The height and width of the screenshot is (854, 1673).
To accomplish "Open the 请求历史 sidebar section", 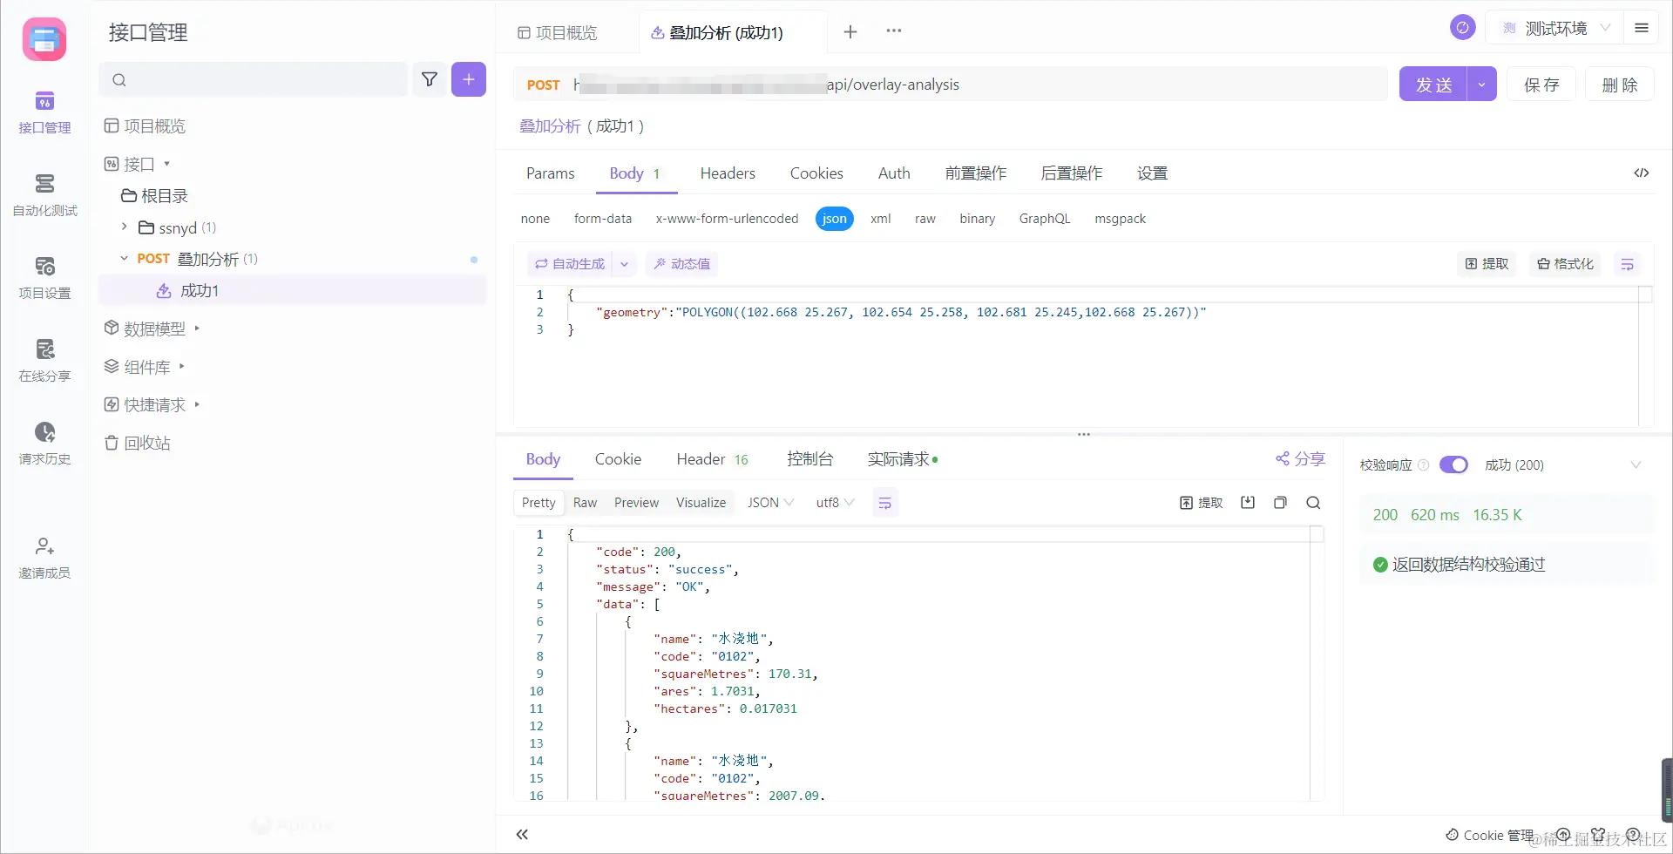I will point(44,444).
